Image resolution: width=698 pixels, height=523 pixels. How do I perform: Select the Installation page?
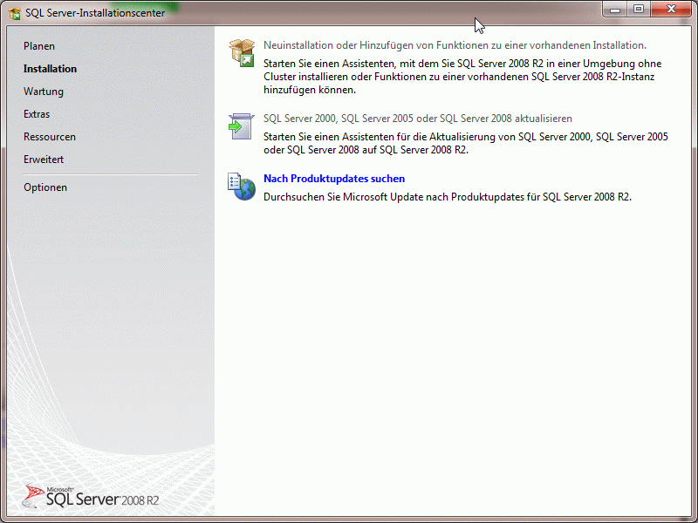[x=50, y=69]
